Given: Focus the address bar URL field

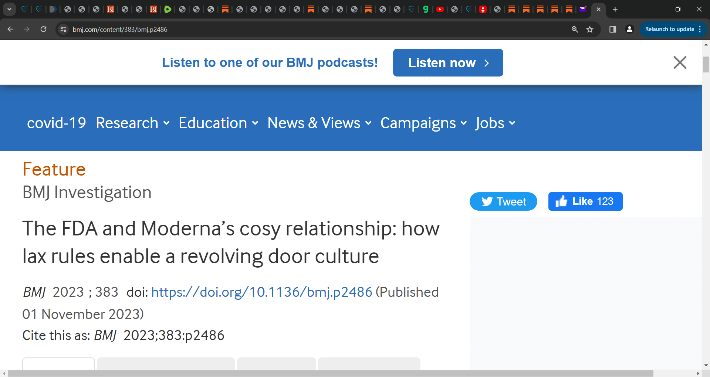Looking at the screenshot, I should point(318,29).
